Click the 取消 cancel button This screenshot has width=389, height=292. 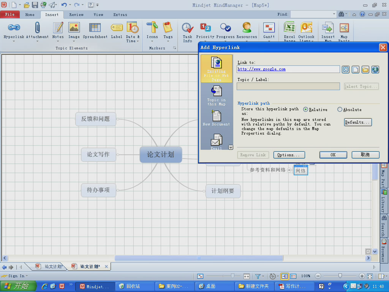pos(365,155)
